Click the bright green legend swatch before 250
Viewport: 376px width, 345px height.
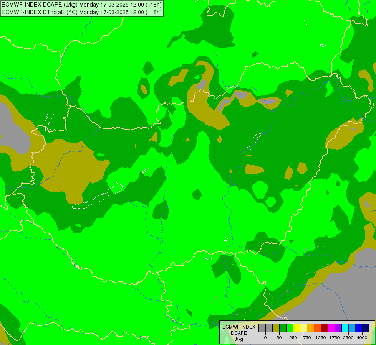click(x=290, y=328)
